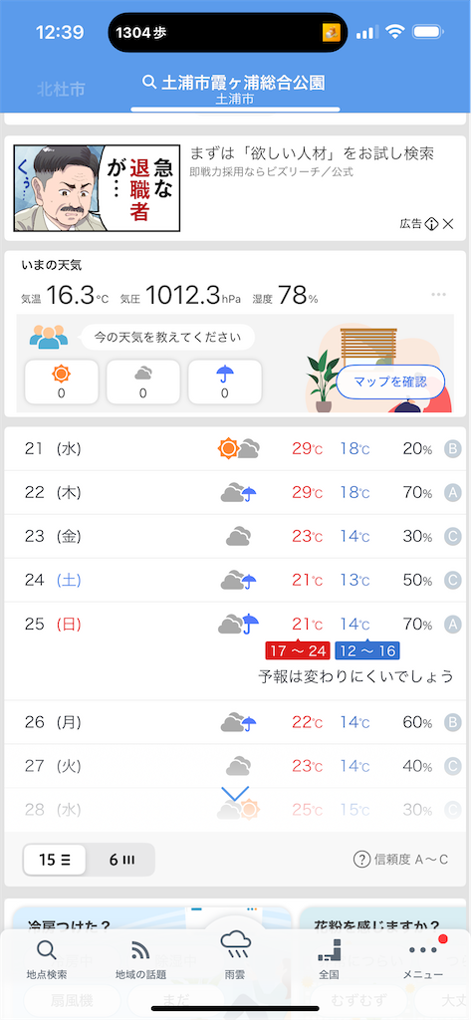This screenshot has height=1020, width=471.
Task: Open 地域の話題 feed icon
Action: click(x=140, y=959)
